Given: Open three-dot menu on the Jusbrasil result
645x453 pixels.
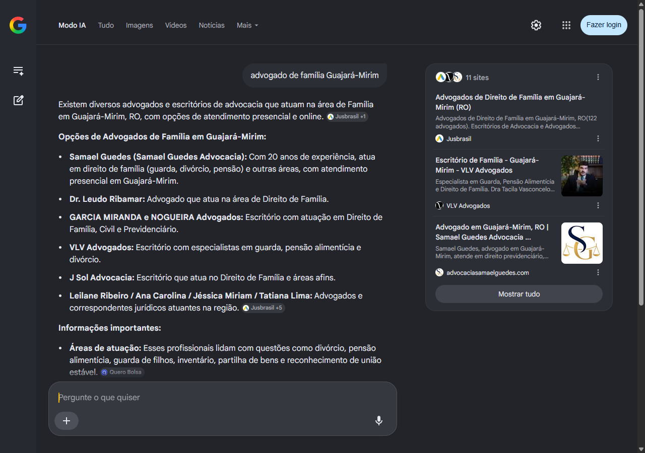Looking at the screenshot, I should (x=598, y=138).
